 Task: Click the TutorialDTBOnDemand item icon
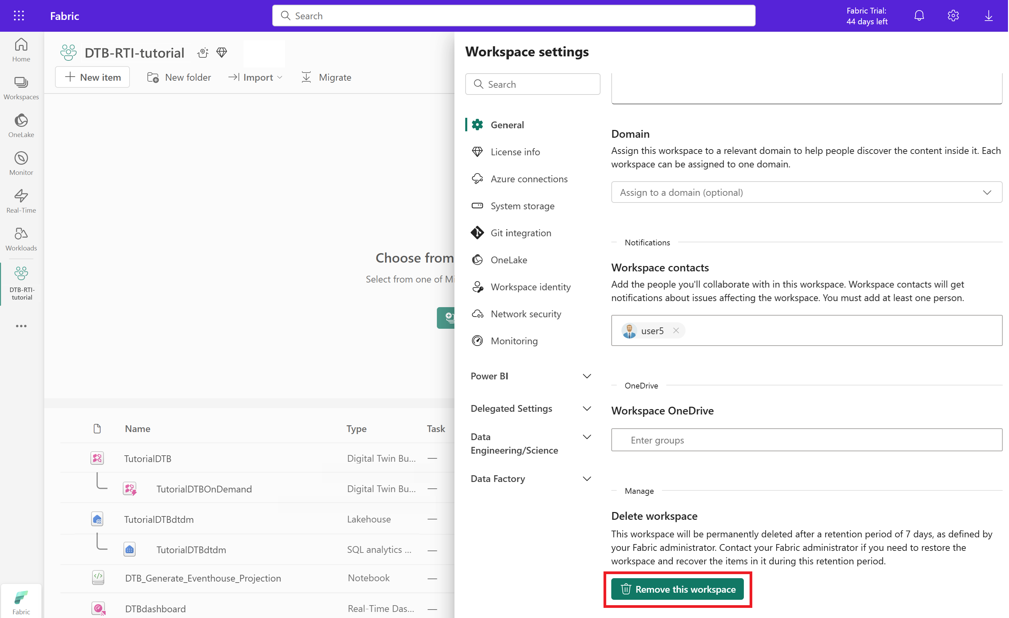pos(130,488)
